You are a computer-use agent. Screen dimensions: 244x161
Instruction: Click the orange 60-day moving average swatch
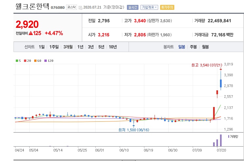coord(35,61)
